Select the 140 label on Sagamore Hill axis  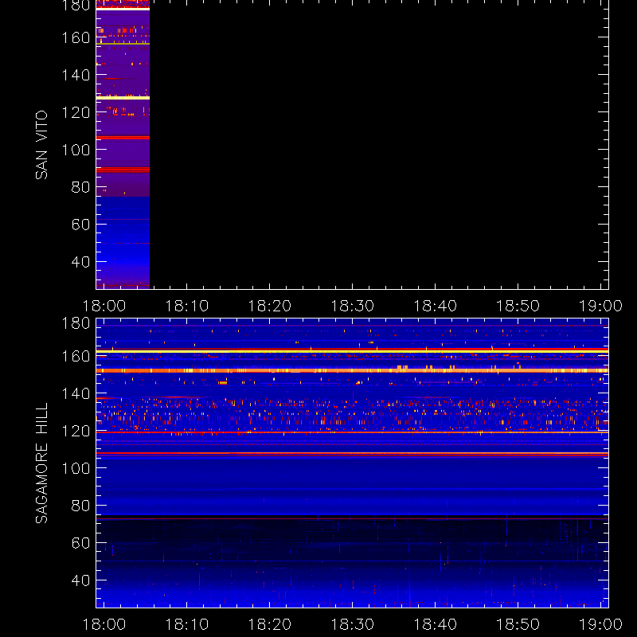point(76,393)
